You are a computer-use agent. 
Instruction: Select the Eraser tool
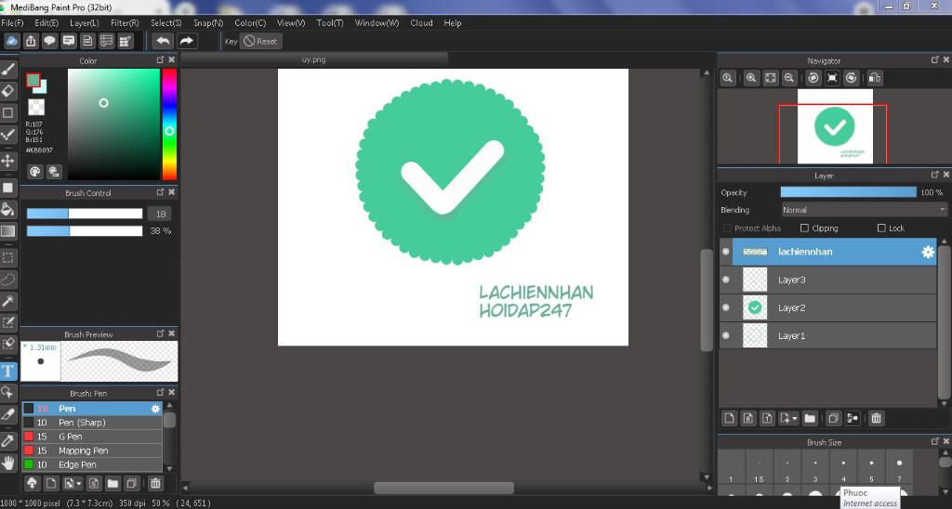(7, 91)
